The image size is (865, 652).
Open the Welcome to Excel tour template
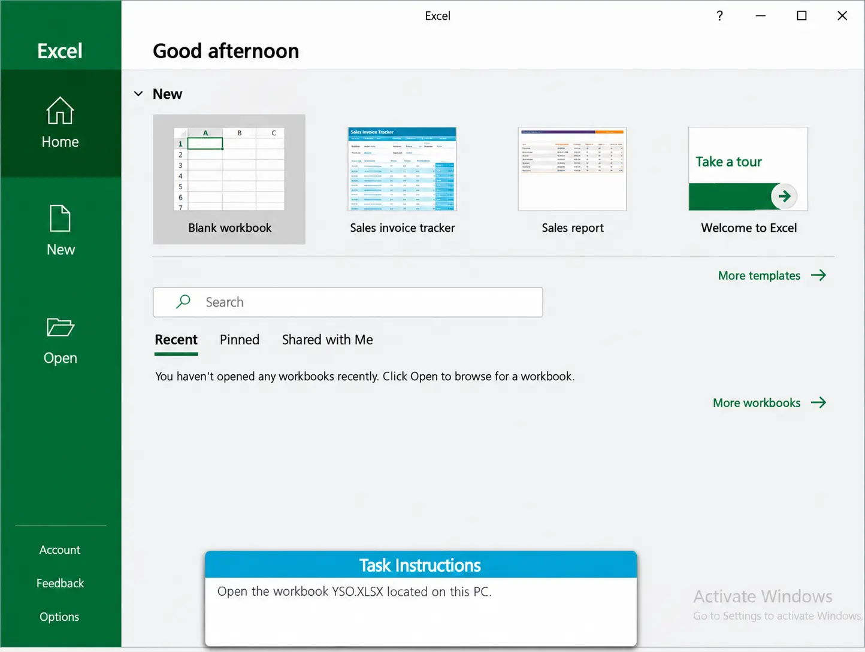(749, 180)
